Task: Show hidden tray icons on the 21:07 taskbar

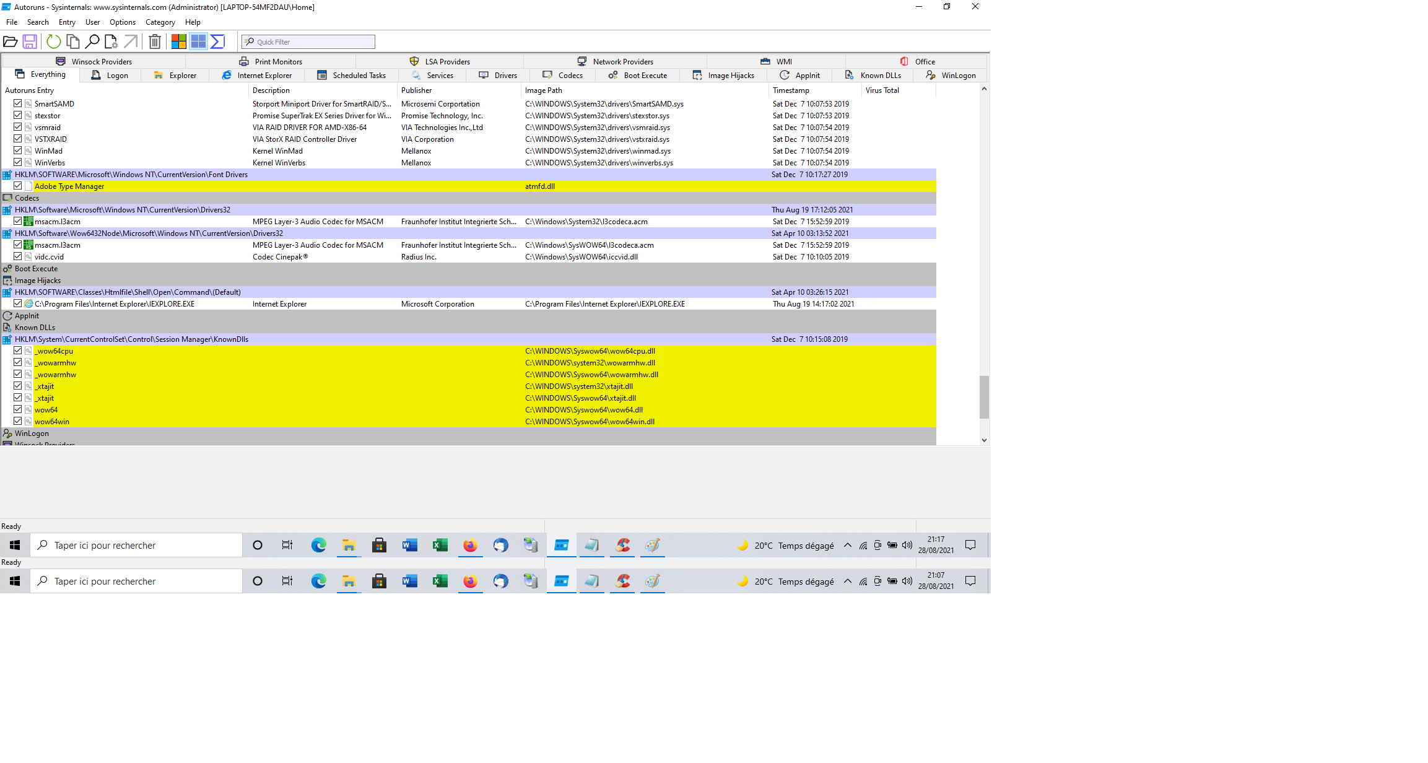Action: click(848, 581)
